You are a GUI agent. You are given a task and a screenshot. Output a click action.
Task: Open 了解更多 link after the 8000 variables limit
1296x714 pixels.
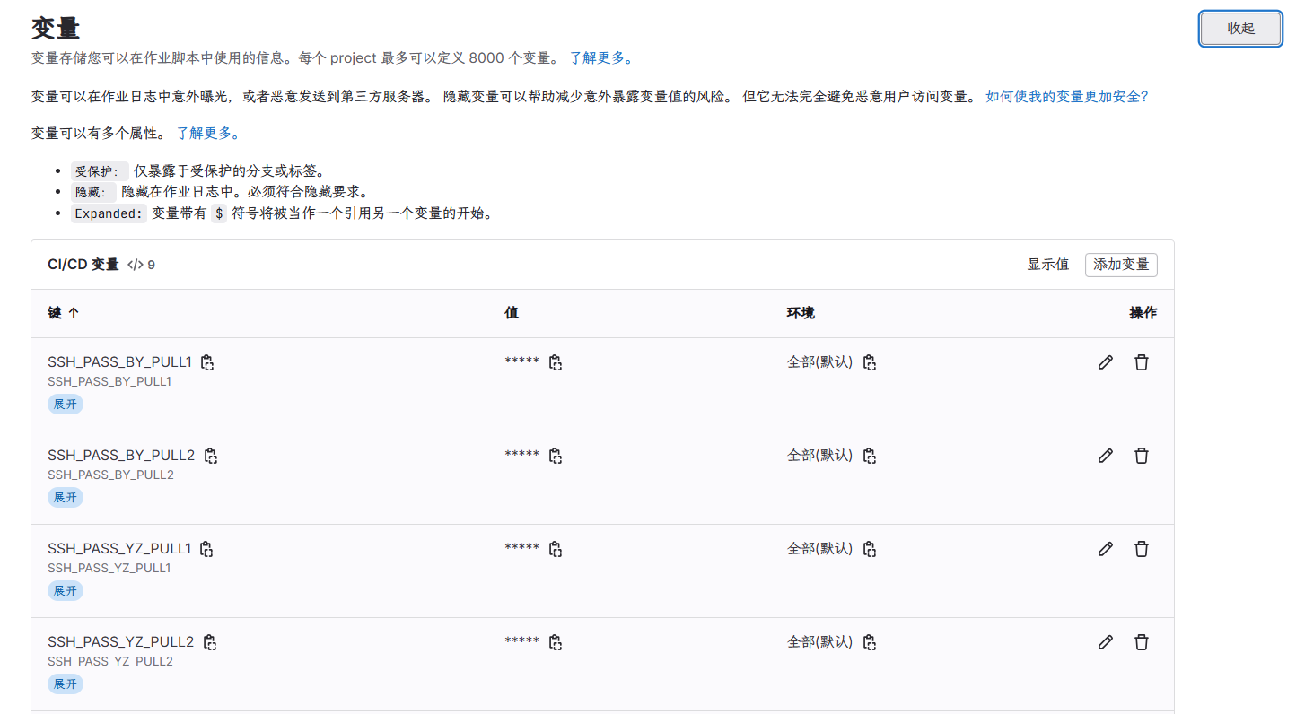coord(601,58)
